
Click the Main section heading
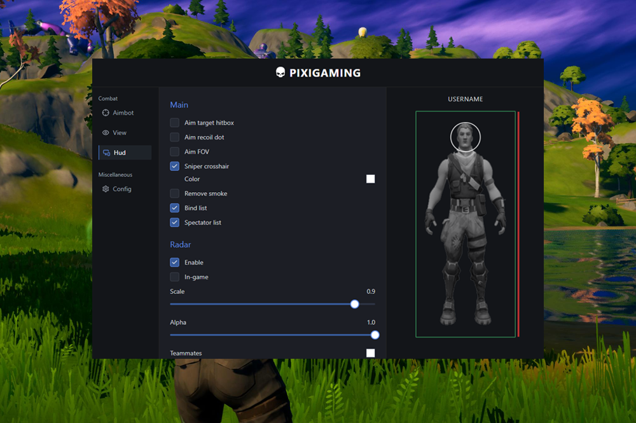[179, 104]
